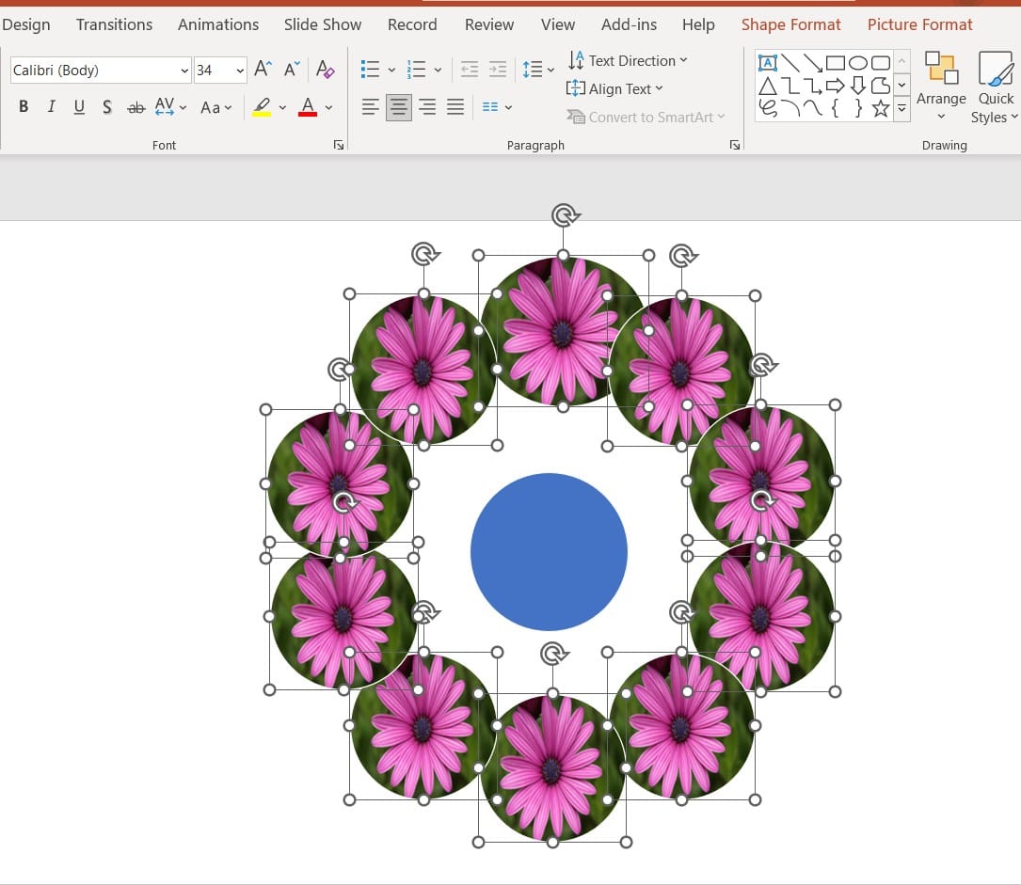
Task: Pick the oval shape in the gallery
Action: 858,63
